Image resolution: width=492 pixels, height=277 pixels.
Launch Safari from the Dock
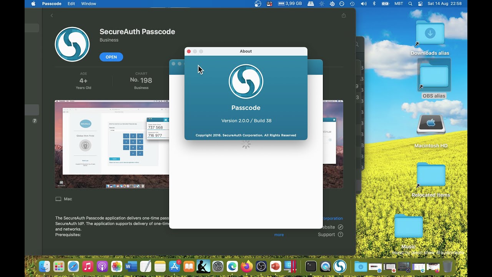pos(73,266)
